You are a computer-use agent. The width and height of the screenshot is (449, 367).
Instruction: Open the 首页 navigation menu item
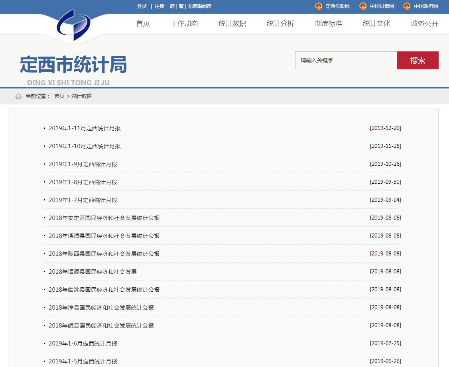tap(143, 24)
